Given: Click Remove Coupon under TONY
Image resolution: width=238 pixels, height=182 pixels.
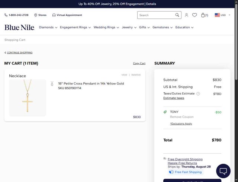Looking at the screenshot, I should click(182, 117).
